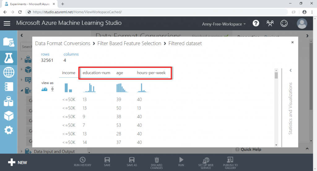Viewport: 317px width, 171px height.
Task: Select the Experiments flask icon
Action: tap(9, 58)
